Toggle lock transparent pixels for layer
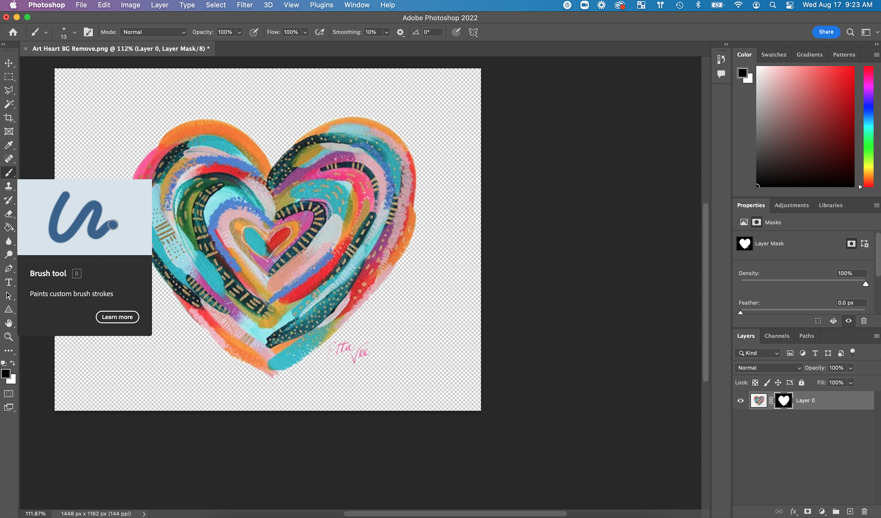Viewport: 881px width, 518px height. pos(755,383)
